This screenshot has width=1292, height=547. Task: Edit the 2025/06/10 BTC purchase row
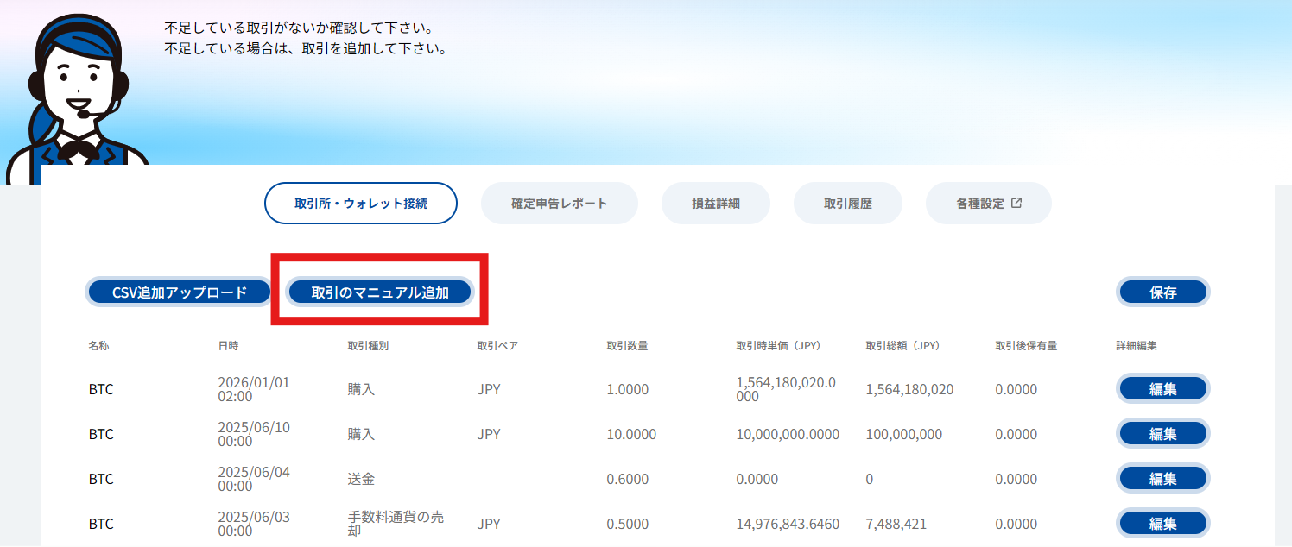click(1162, 434)
